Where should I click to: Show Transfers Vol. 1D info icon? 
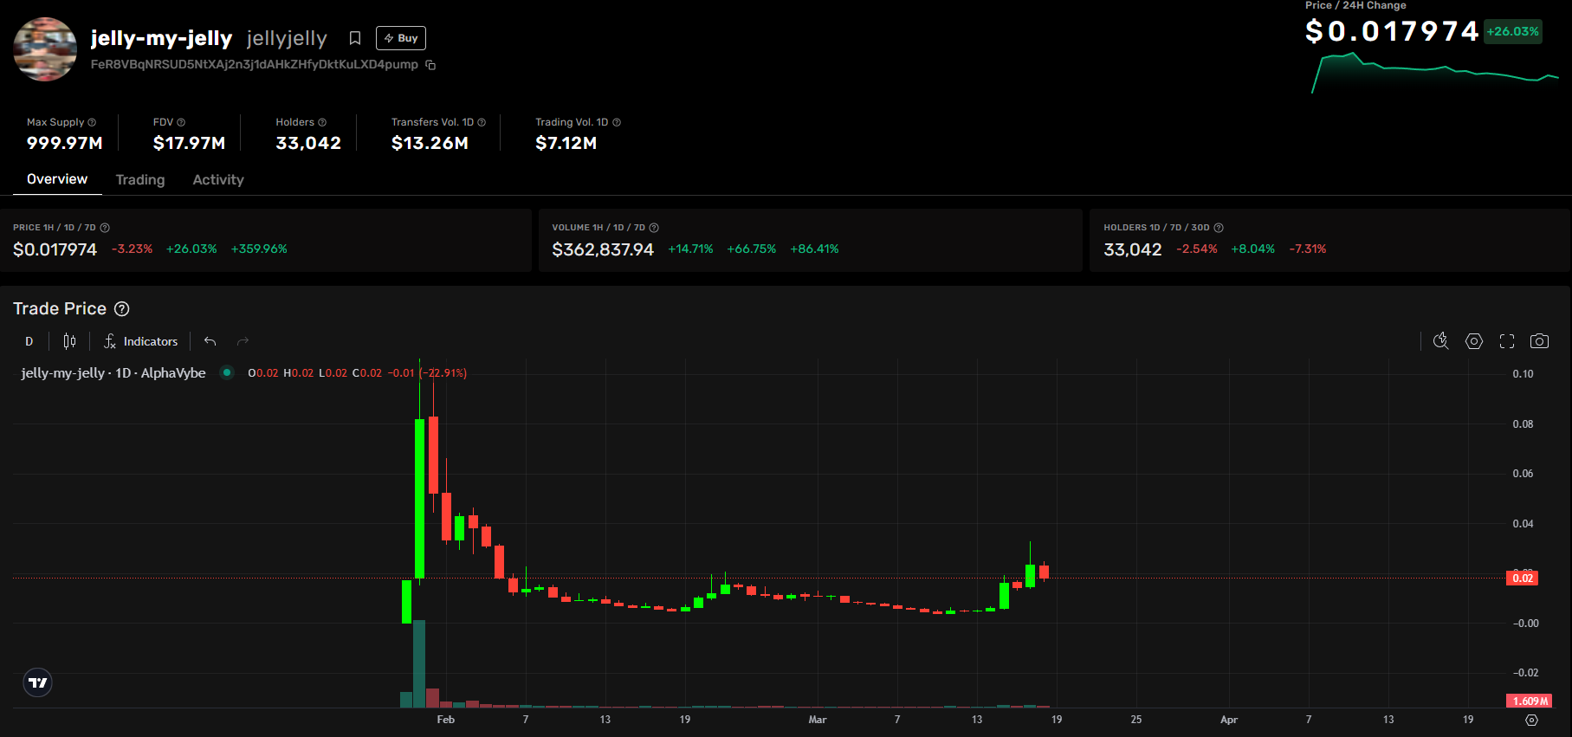pyautogui.click(x=482, y=122)
